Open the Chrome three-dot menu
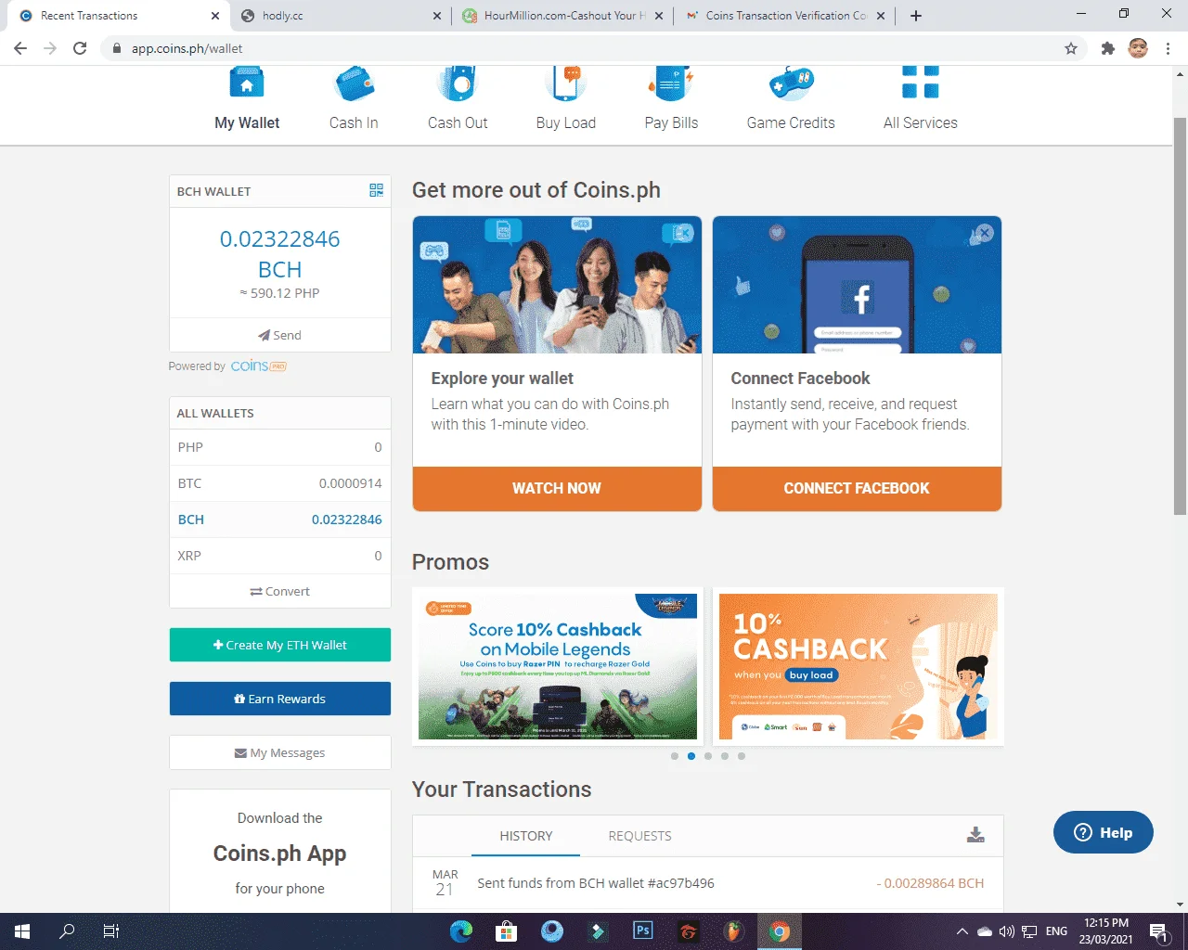The height and width of the screenshot is (950, 1188). 1168,48
